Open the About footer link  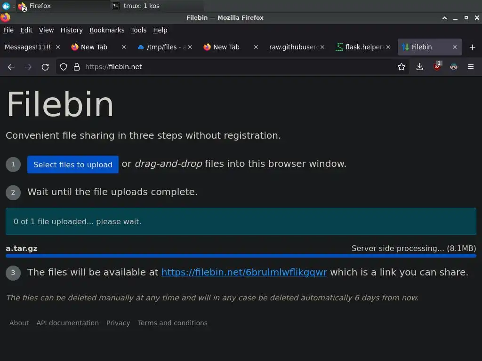19,323
